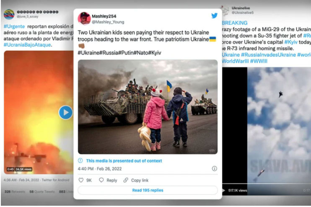Open 'Read 195 replies' button
This screenshot has height=207, width=311.
[x=148, y=190]
